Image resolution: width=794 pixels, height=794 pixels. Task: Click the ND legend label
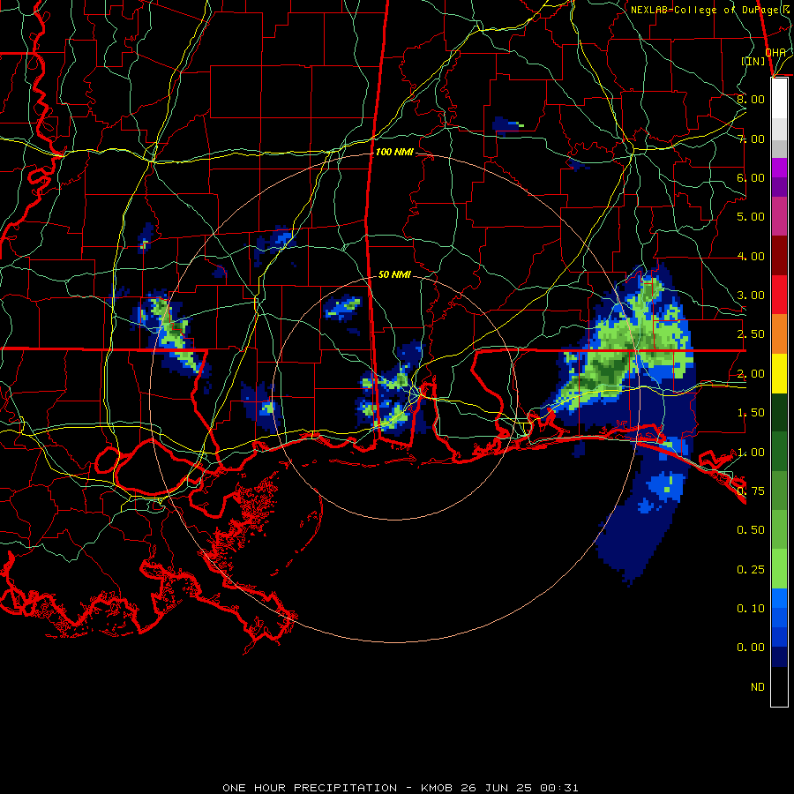click(758, 687)
